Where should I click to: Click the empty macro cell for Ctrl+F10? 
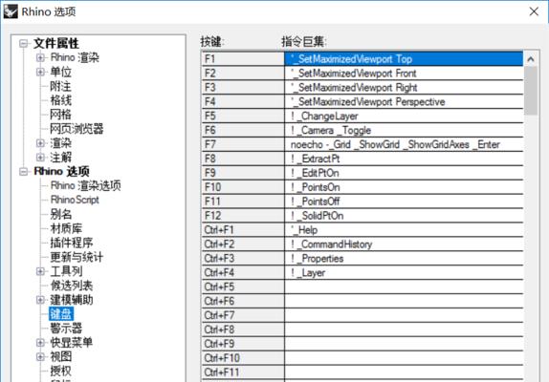404,358
